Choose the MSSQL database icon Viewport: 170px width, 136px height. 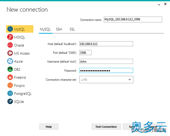tap(10, 37)
